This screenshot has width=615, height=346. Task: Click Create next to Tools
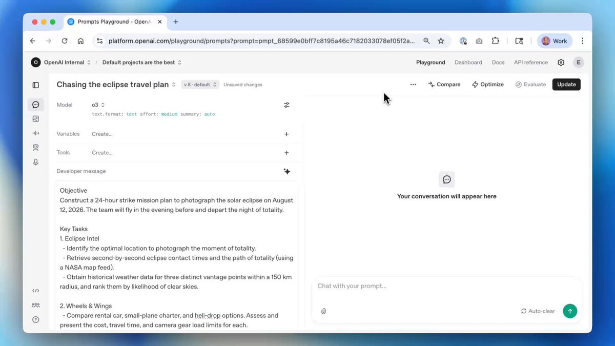pyautogui.click(x=102, y=153)
